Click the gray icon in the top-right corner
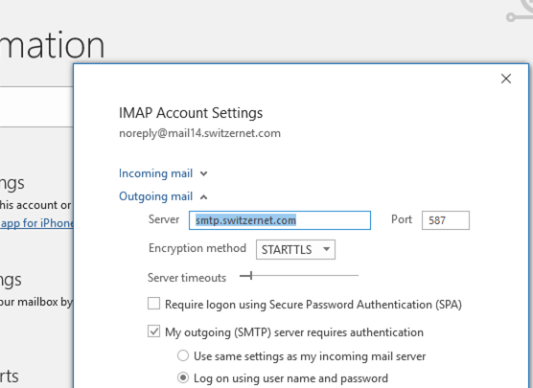Viewport: 533px width, 388px height. (x=521, y=11)
